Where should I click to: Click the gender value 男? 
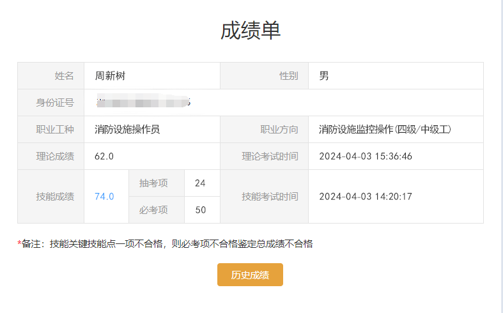click(324, 76)
